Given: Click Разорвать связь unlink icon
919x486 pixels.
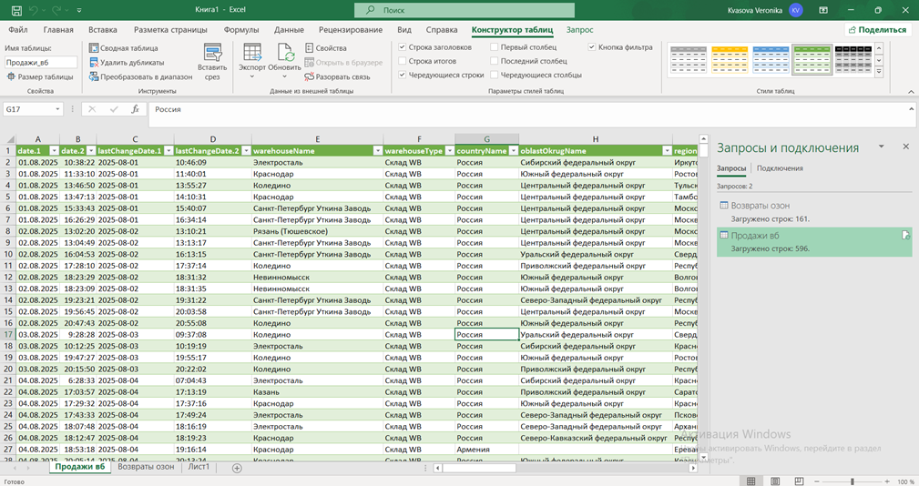Looking at the screenshot, I should 310,76.
